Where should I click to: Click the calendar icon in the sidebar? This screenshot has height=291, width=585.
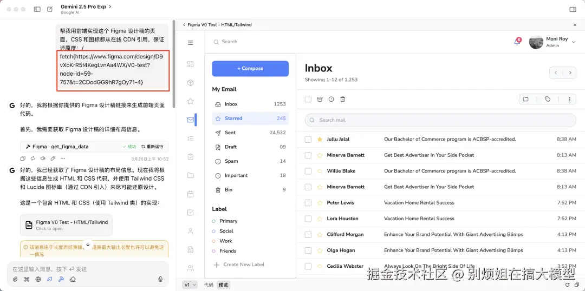click(191, 194)
